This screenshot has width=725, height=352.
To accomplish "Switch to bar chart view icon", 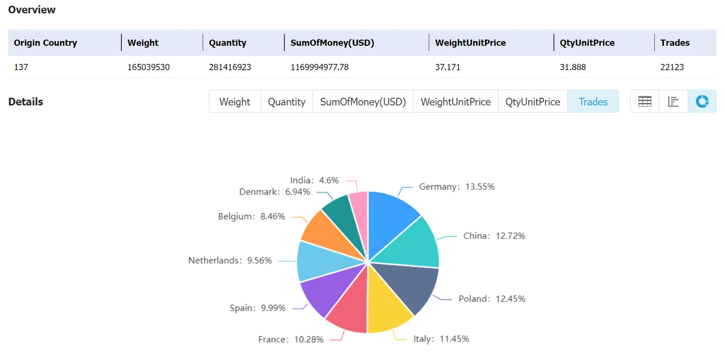I will point(673,101).
